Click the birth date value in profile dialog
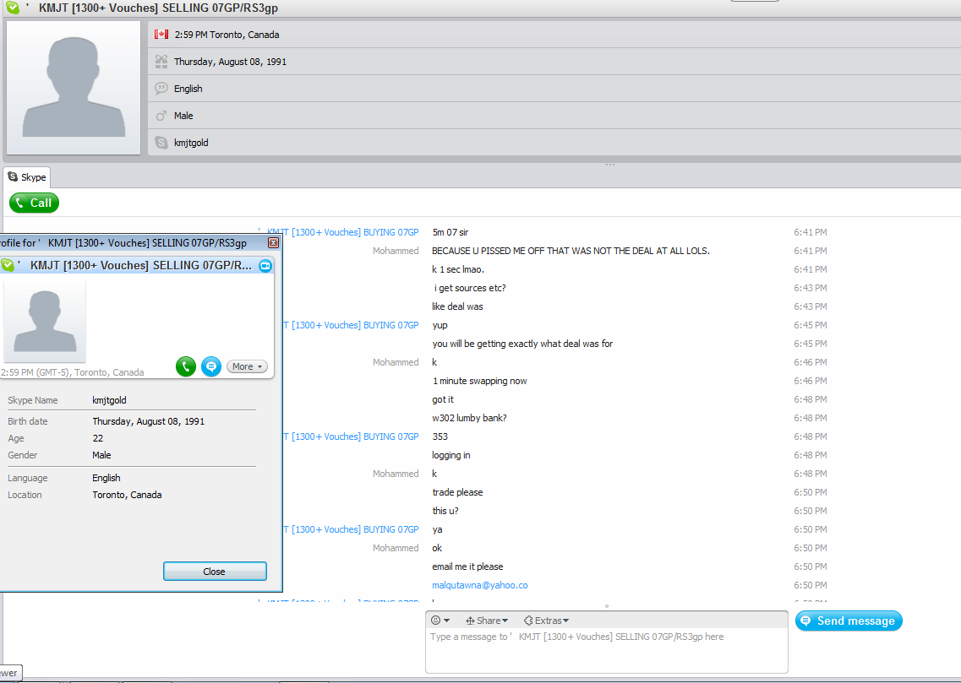The width and height of the screenshot is (961, 683). [x=148, y=421]
